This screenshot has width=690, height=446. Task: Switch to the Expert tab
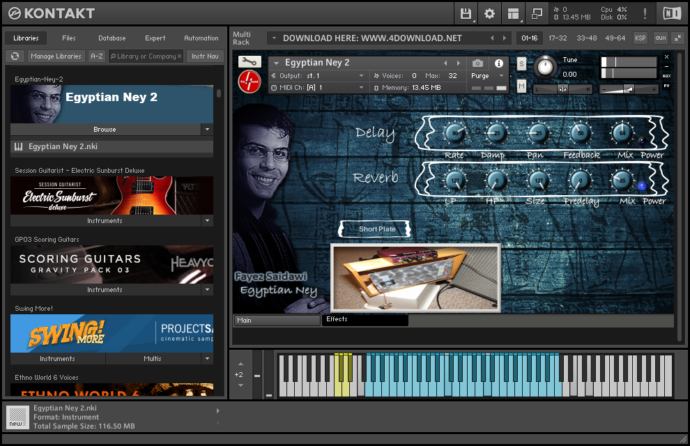click(x=155, y=38)
